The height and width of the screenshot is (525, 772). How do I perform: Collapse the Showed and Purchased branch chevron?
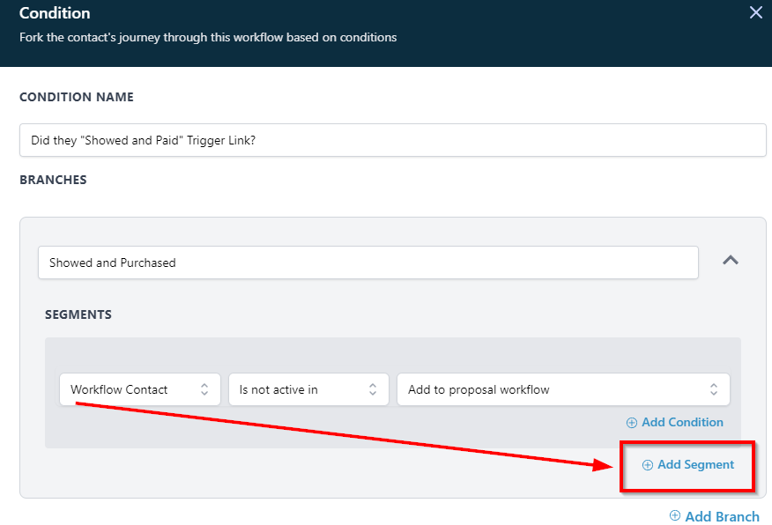tap(731, 261)
